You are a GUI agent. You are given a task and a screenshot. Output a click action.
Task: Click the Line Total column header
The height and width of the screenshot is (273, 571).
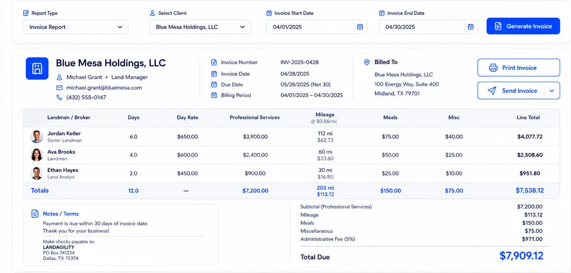pos(529,117)
